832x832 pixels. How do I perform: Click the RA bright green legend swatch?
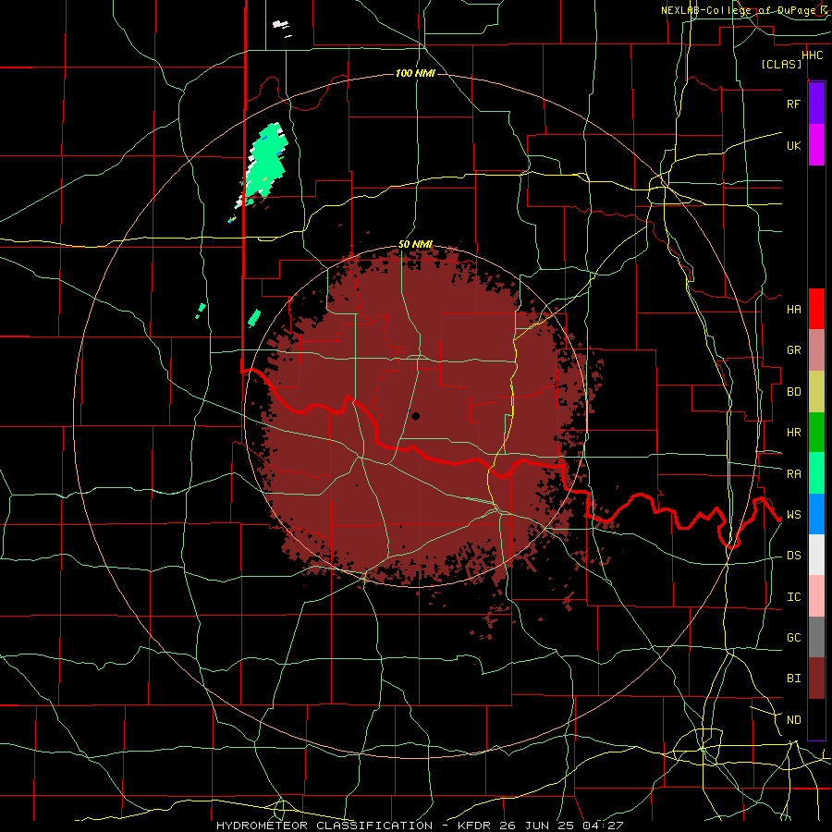[816, 473]
